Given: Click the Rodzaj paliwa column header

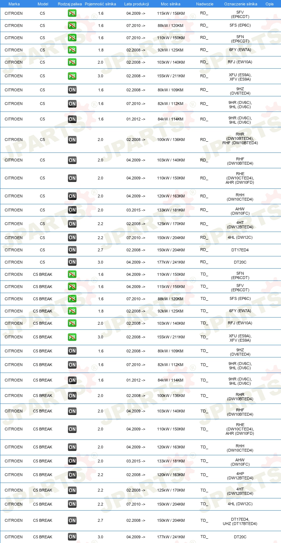Looking at the screenshot, I should point(70,4).
